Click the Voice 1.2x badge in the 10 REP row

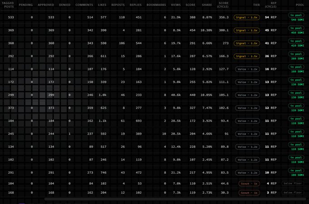248,173
